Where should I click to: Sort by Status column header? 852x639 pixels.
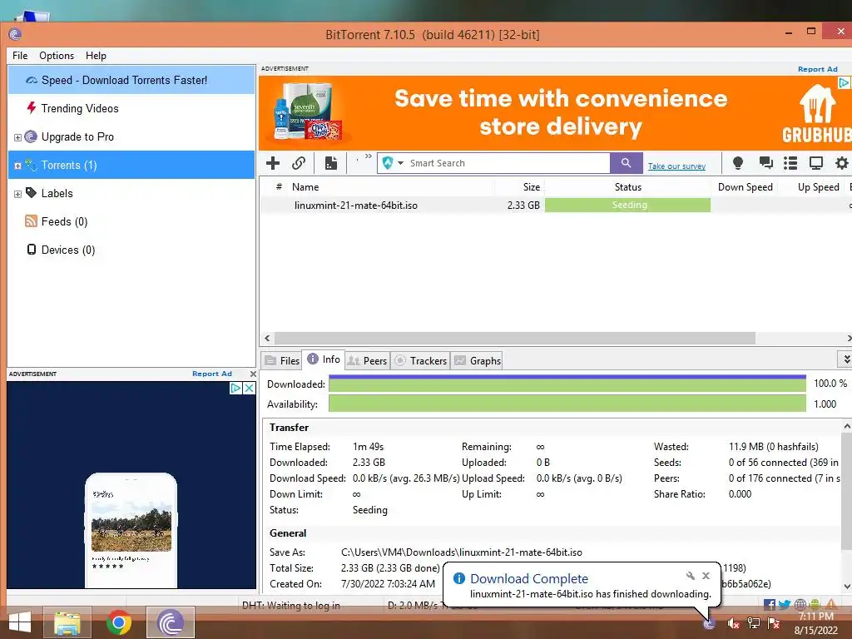(627, 187)
